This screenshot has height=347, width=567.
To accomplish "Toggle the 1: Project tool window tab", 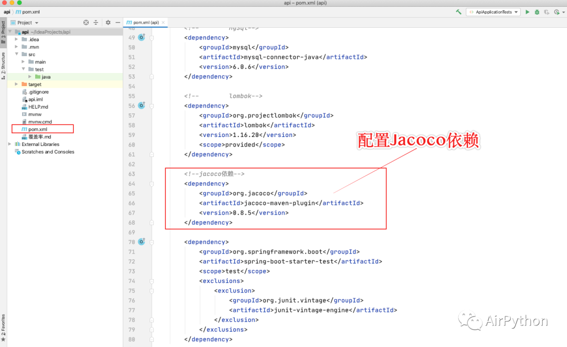I will point(3,32).
